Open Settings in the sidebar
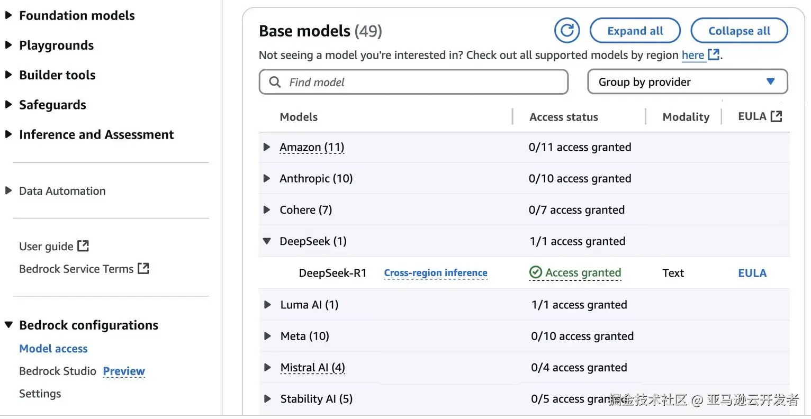Viewport: 811px width, 419px height. 40,394
